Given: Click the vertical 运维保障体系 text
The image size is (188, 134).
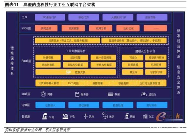Looking at the screenshot, I should click(12, 61).
